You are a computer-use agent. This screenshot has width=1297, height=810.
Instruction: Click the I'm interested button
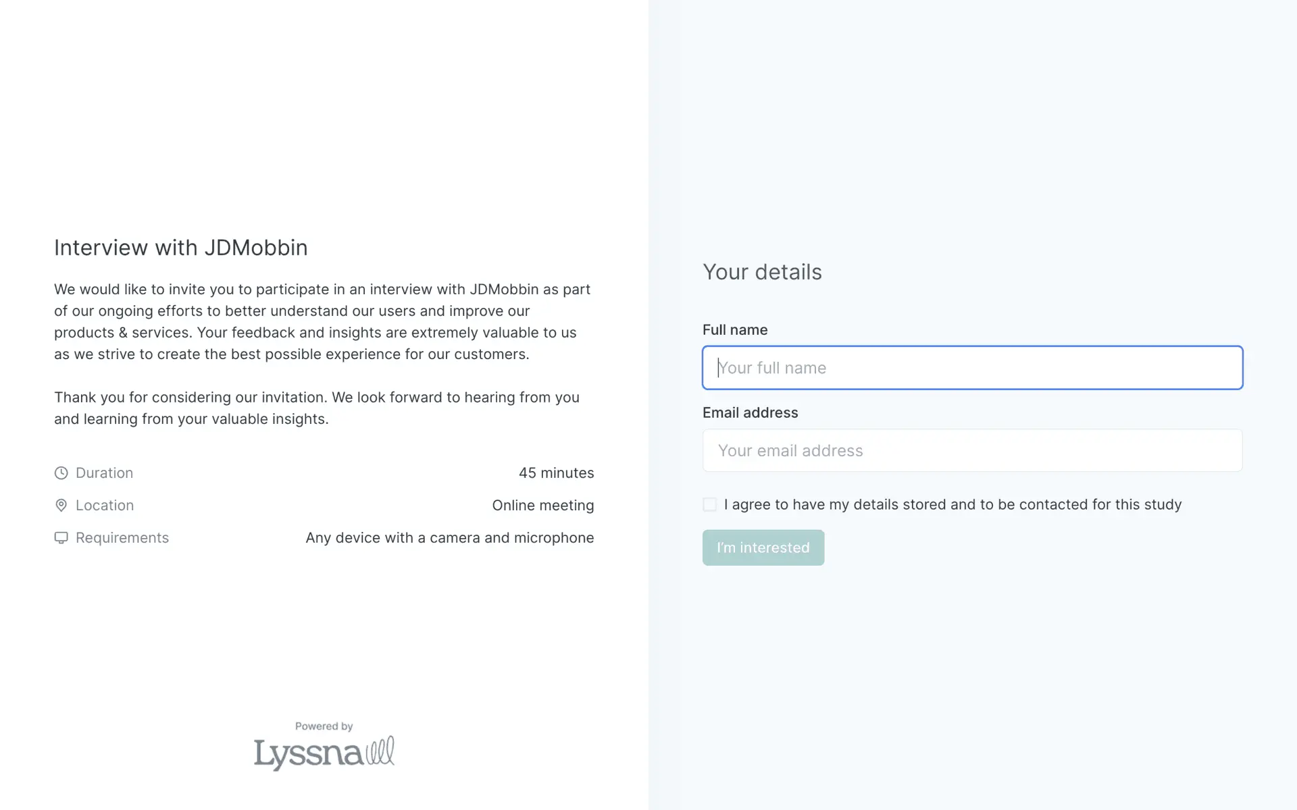click(763, 547)
